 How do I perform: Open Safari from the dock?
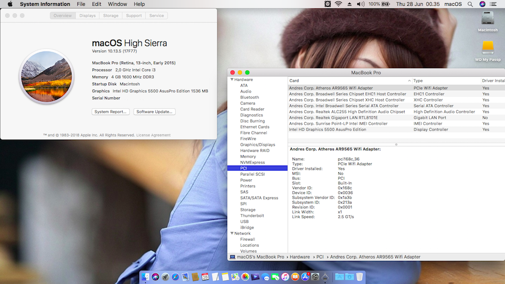click(175, 277)
